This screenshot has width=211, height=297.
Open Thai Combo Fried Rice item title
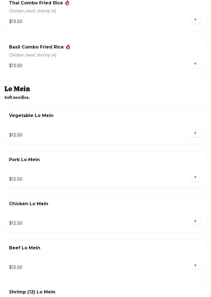(x=36, y=3)
